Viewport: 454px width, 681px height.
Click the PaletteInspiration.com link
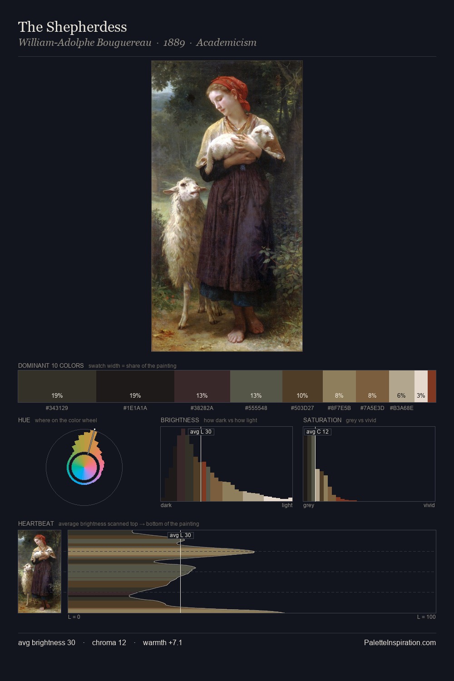point(400,642)
